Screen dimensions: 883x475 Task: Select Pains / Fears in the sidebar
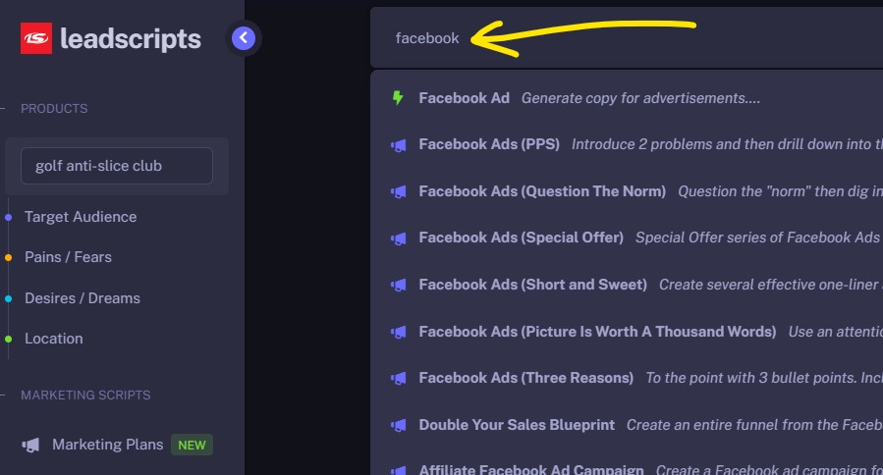point(68,257)
